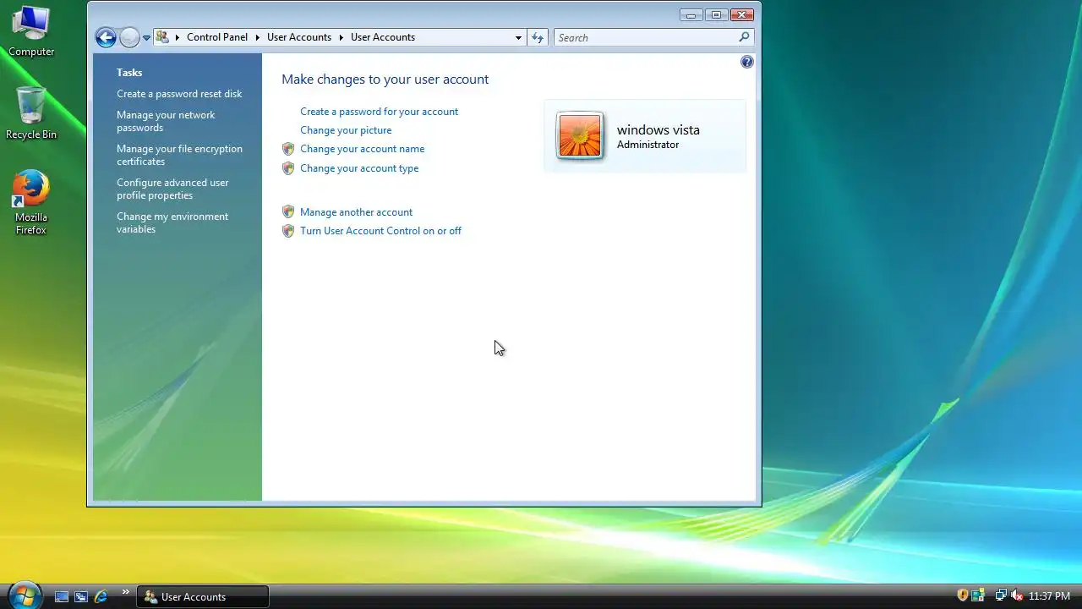Open Create a password reset disk

click(x=179, y=94)
